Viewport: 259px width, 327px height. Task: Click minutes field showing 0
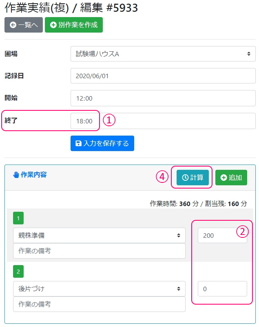coord(222,289)
